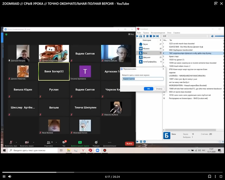This screenshot has height=180, width=225.
Task: Skip to next sound in Soundpad
Action: tap(157, 36)
